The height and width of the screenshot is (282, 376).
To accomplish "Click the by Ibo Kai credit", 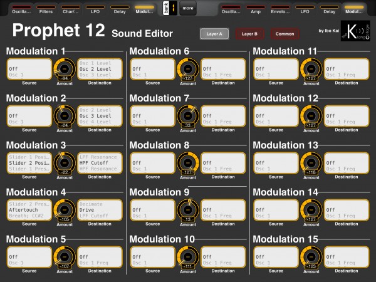I will click(329, 31).
